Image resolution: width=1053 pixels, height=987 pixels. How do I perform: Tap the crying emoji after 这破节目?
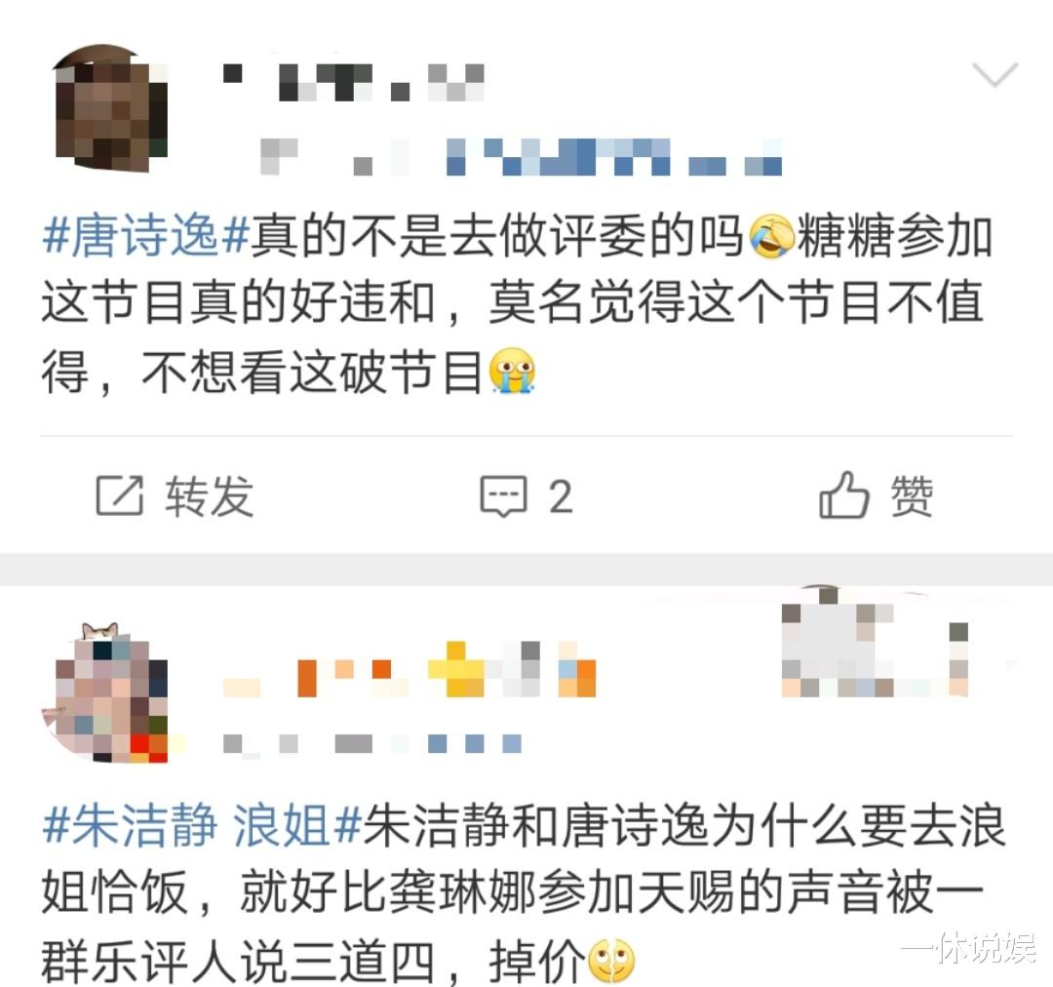(513, 371)
